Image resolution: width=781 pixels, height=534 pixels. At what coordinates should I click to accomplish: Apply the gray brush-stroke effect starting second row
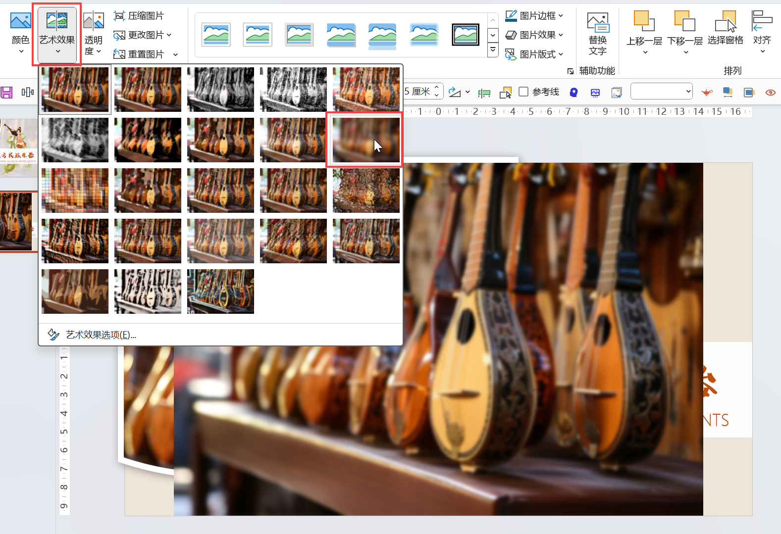75,140
